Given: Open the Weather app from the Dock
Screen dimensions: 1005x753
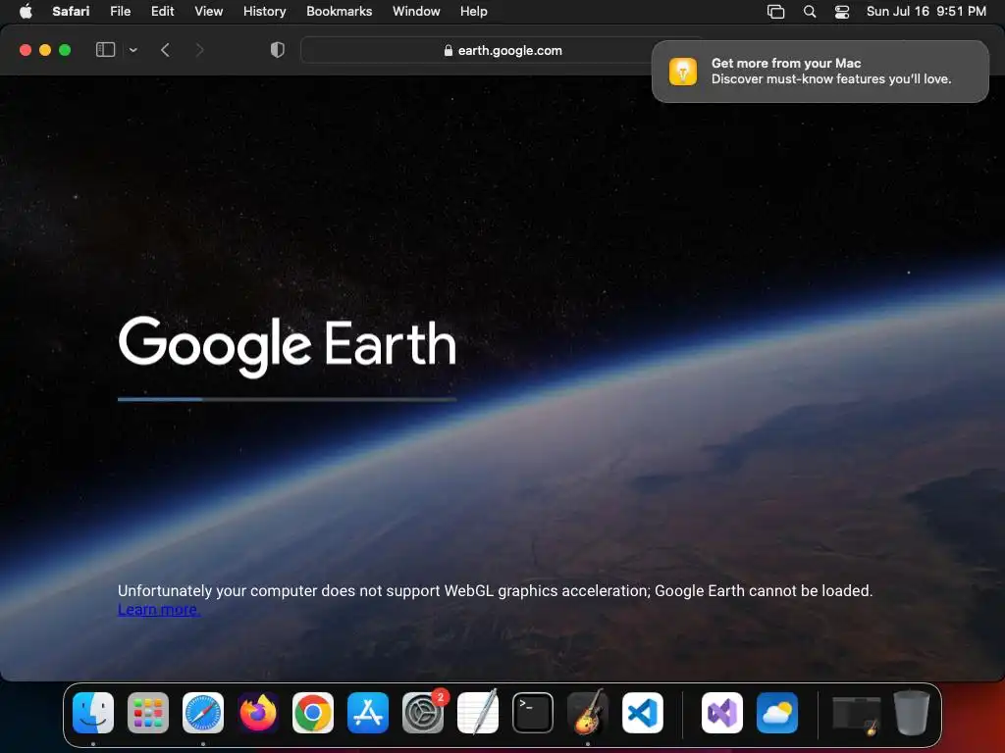Looking at the screenshot, I should tap(777, 713).
